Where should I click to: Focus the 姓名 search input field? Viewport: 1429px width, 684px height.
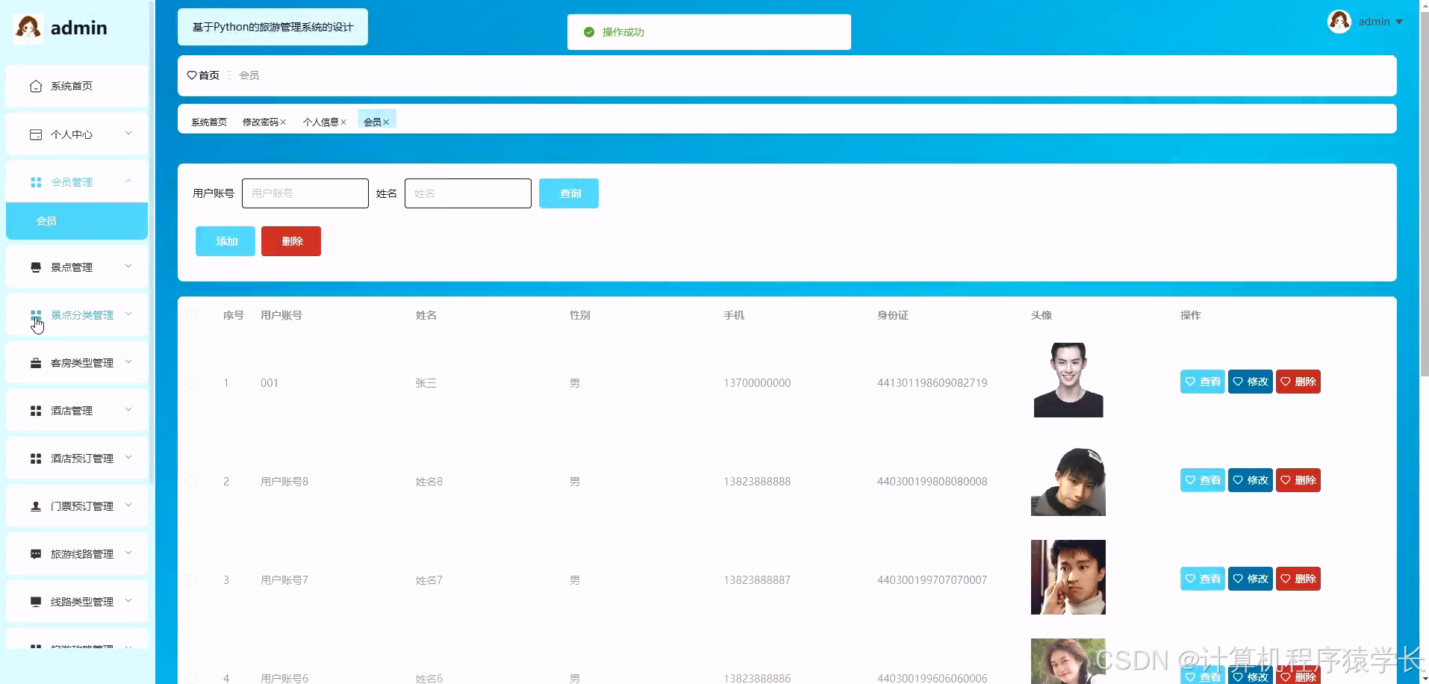(468, 193)
